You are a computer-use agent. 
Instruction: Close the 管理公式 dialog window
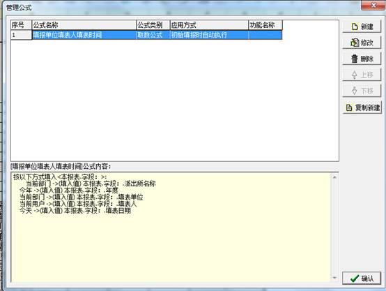pyautogui.click(x=373, y=5)
